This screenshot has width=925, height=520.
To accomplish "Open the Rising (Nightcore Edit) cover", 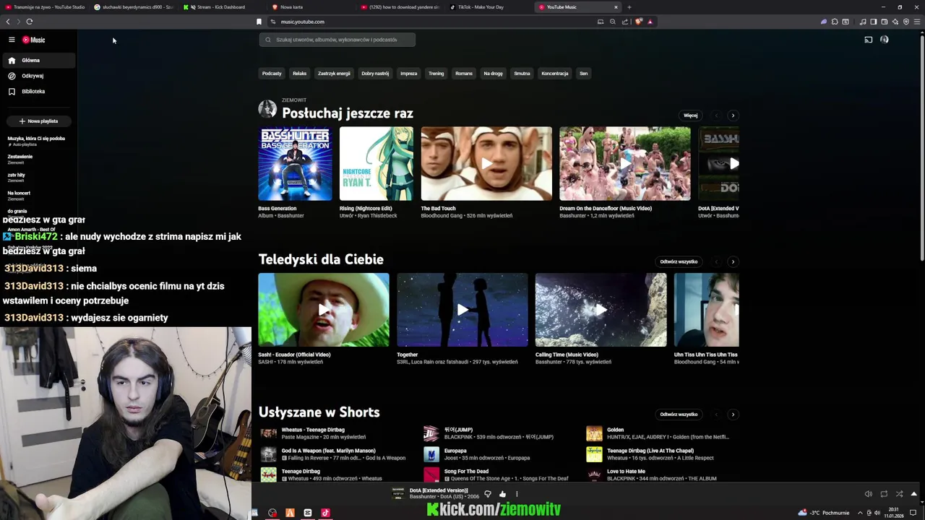I will pyautogui.click(x=377, y=164).
